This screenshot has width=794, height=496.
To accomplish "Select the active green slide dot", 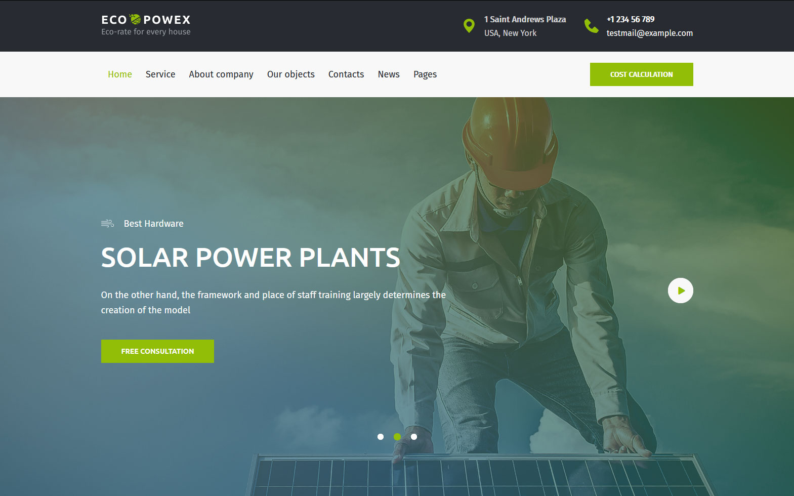I will pyautogui.click(x=397, y=437).
